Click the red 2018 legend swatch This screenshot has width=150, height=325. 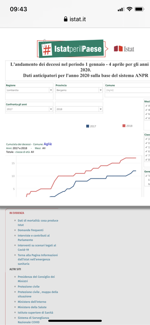tap(124, 126)
